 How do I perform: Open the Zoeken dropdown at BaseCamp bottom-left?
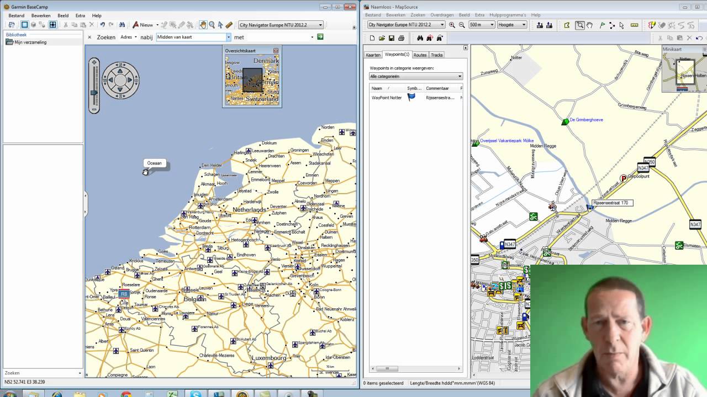[x=80, y=373]
